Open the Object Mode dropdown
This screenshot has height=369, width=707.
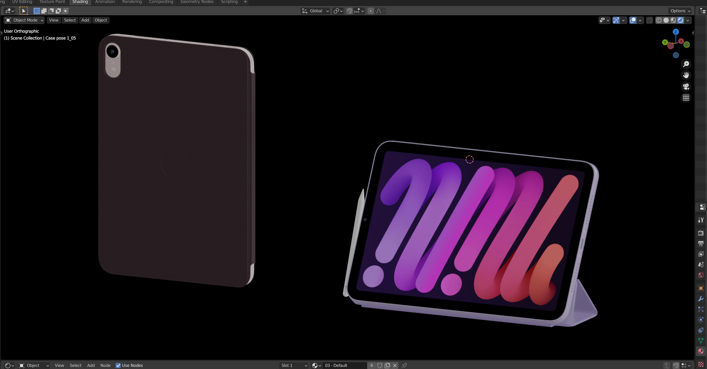(25, 20)
